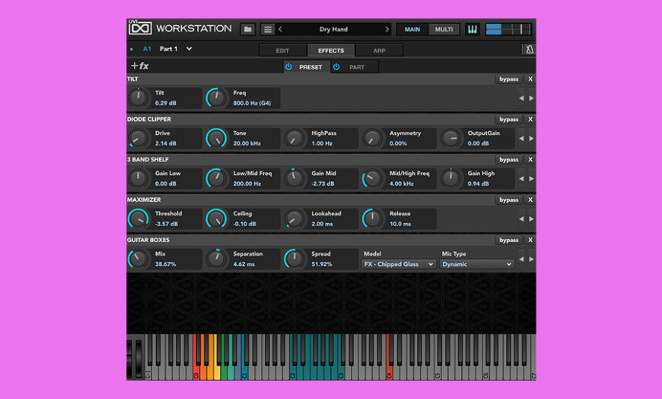
Task: Bypass the Guitar Boxes effect
Action: coord(508,240)
